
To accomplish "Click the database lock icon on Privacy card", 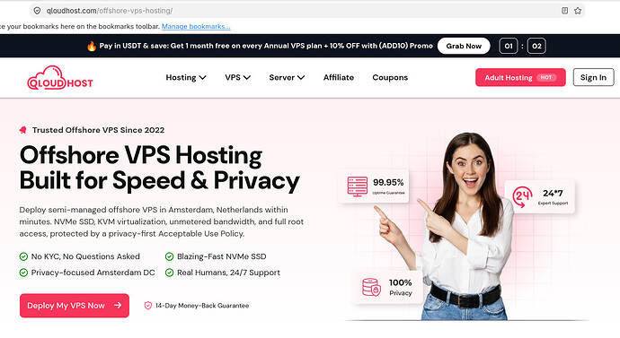I will 371,287.
